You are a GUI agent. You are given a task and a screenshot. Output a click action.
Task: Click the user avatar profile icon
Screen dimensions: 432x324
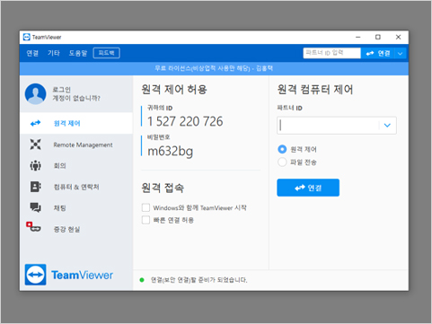[35, 94]
